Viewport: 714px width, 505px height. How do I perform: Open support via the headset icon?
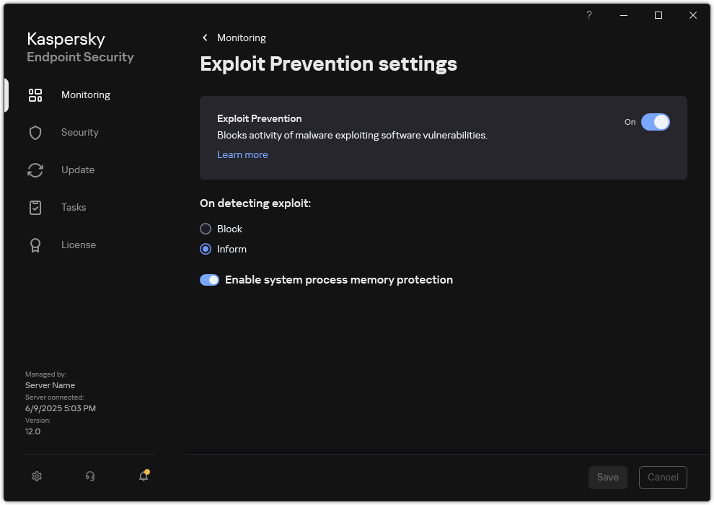[90, 476]
